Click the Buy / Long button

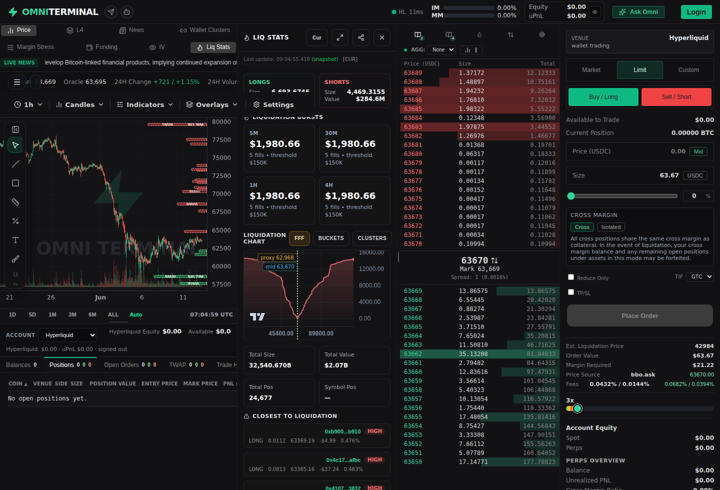tap(603, 97)
